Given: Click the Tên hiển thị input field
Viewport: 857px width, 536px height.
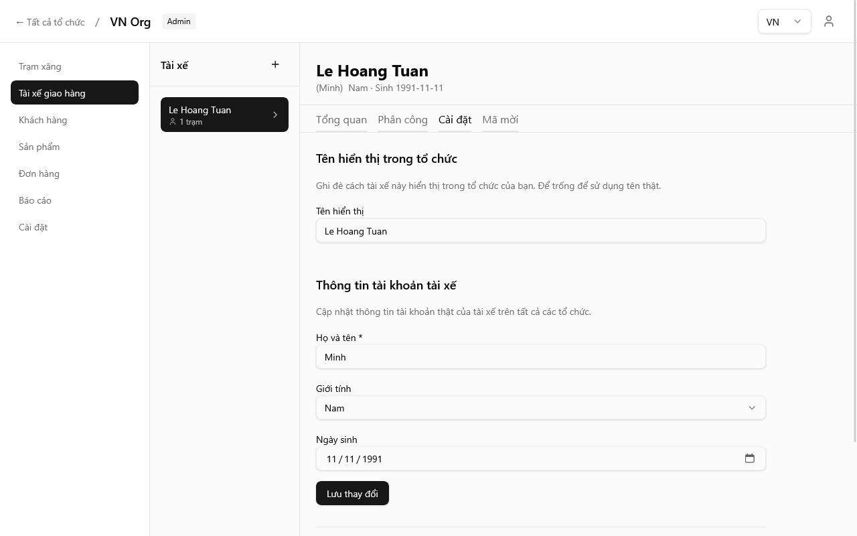Looking at the screenshot, I should coord(540,231).
